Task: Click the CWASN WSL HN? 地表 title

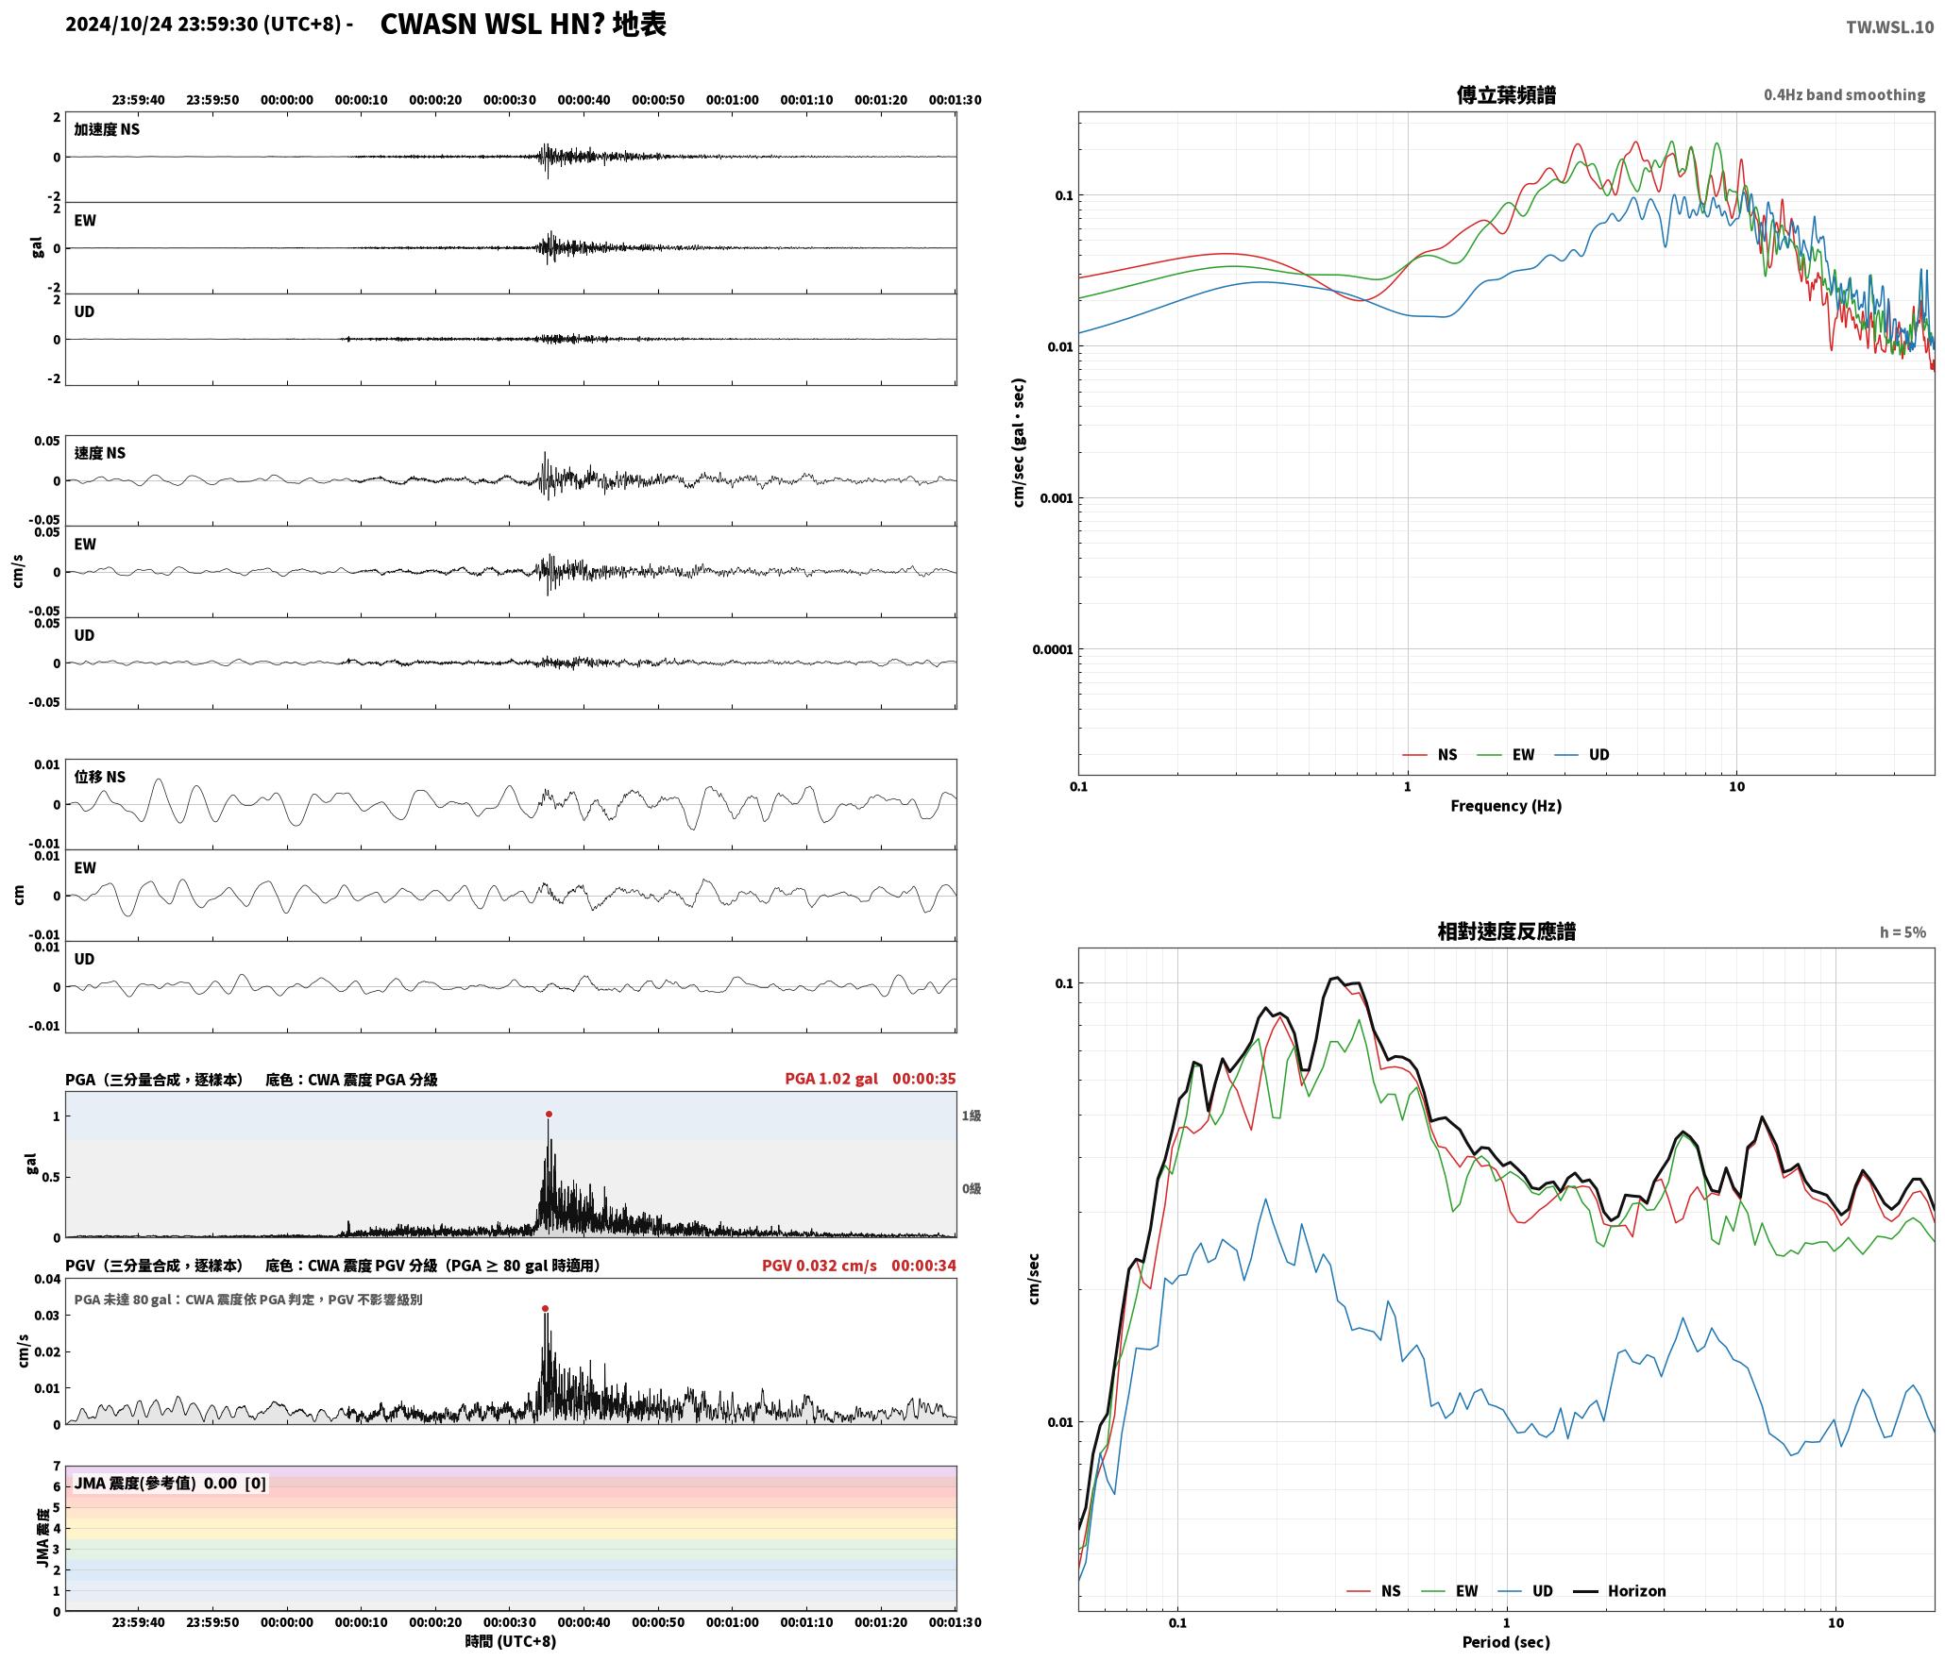Action: 523,25
